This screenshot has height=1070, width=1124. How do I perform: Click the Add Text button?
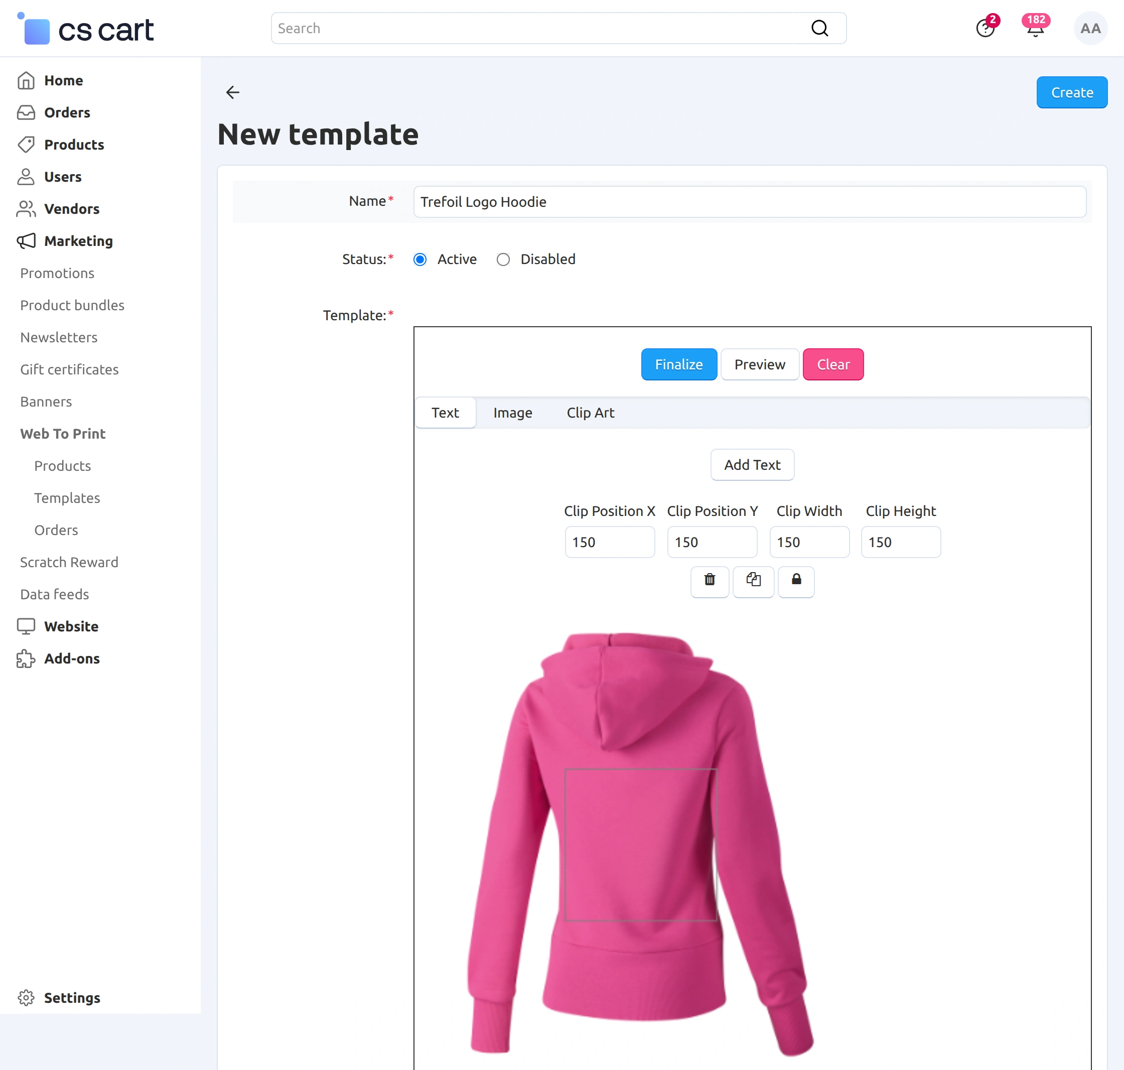[x=752, y=465]
